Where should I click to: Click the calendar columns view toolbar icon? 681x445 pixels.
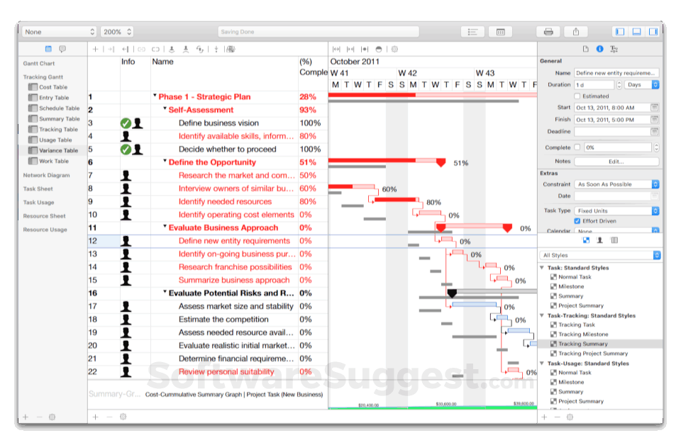(x=500, y=32)
